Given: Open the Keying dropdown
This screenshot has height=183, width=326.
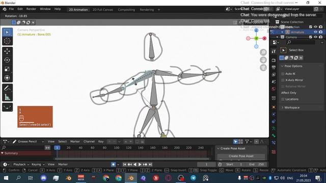Looking at the screenshot, I should pos(38,164).
